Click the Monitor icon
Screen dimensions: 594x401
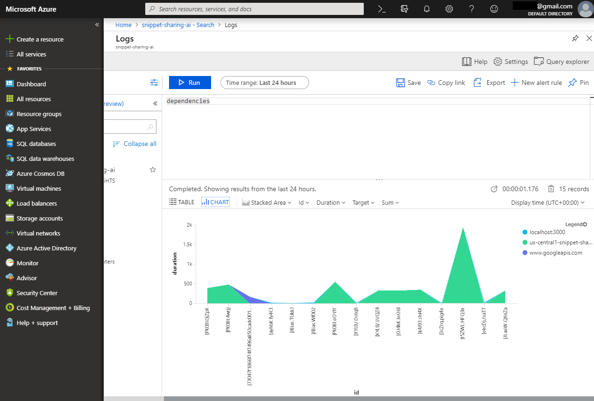pos(9,263)
